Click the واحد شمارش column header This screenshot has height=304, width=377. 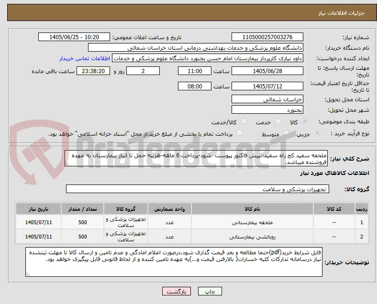(x=169, y=209)
